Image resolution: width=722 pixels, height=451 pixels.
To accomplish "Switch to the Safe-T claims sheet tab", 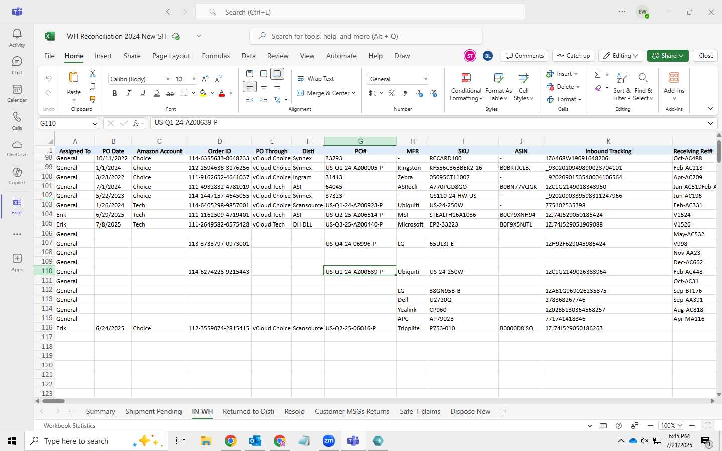I will click(x=420, y=411).
